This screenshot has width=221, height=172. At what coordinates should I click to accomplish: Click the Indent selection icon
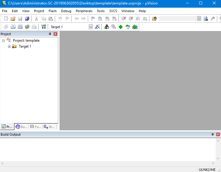(124, 19)
